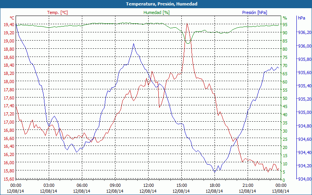Select the 'Presión [hPa]' legend label
This screenshot has width=312, height=195.
pyautogui.click(x=255, y=12)
